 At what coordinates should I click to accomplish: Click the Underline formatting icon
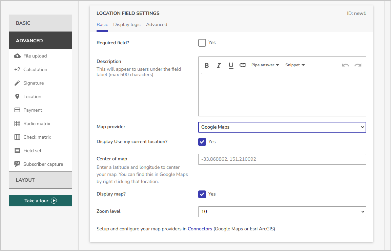231,65
